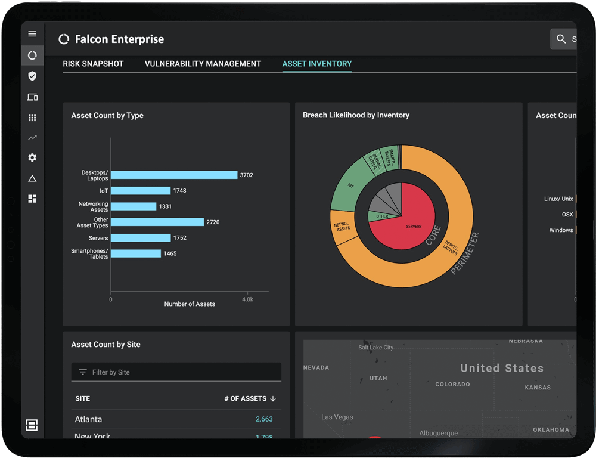The image size is (596, 458).
Task: Click the KANSAS label on the map
Action: tap(538, 387)
